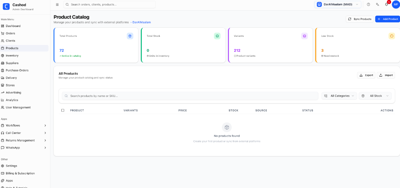Click the help question mark icon
Viewport: 400px width, 188px height.
click(x=368, y=4)
